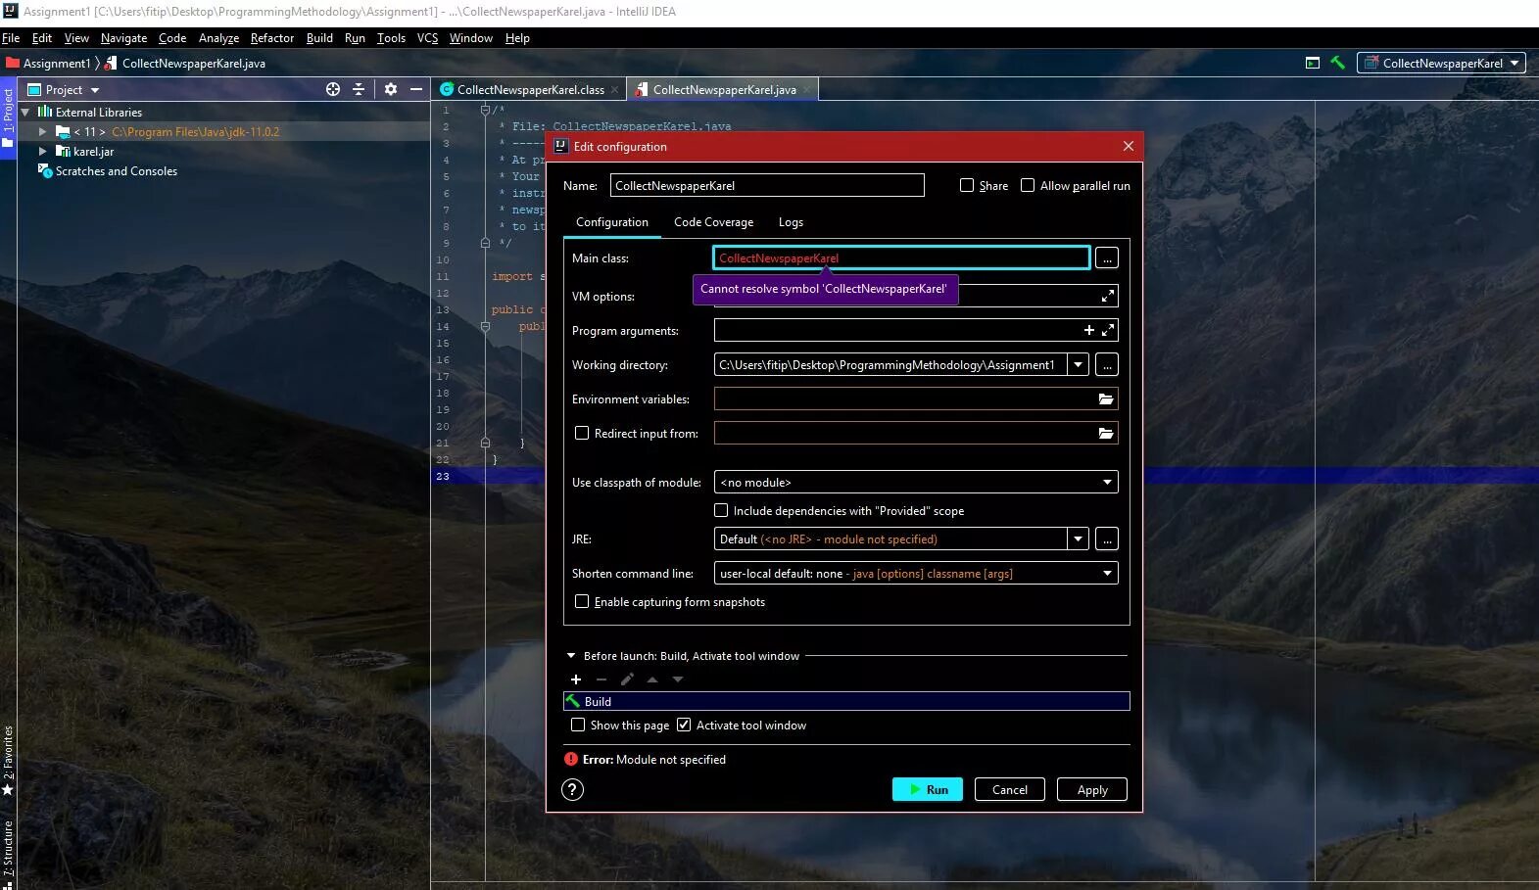Image resolution: width=1539 pixels, height=890 pixels.
Task: Open Redirect input from folder icon
Action: click(1106, 434)
